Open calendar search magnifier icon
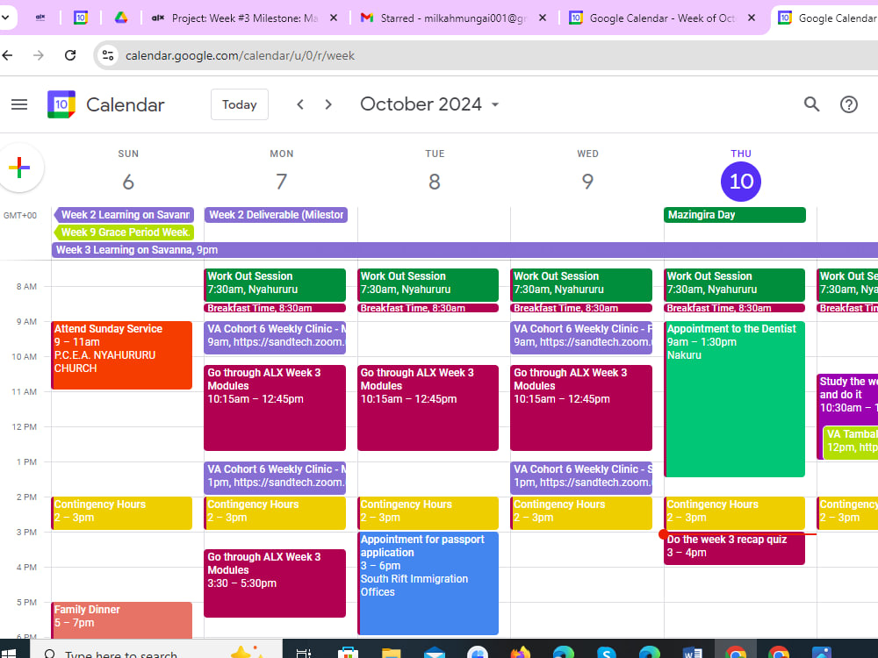 [811, 104]
